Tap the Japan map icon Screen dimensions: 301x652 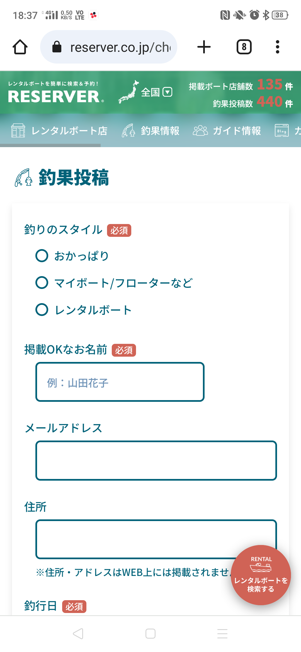point(128,92)
